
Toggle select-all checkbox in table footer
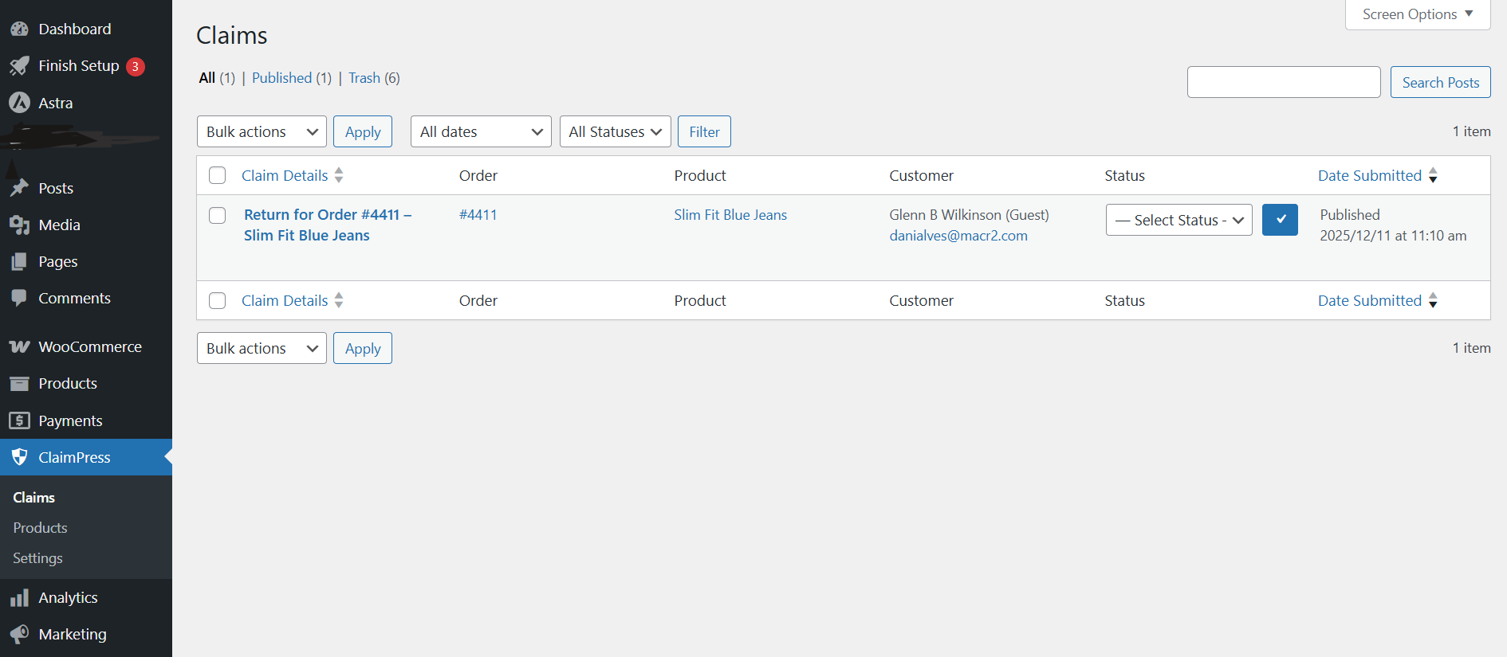pyautogui.click(x=218, y=301)
